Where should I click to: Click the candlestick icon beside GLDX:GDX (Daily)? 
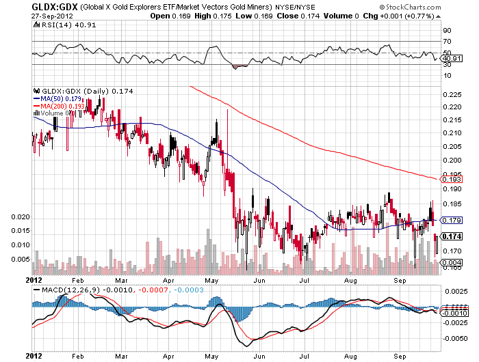[x=37, y=91]
